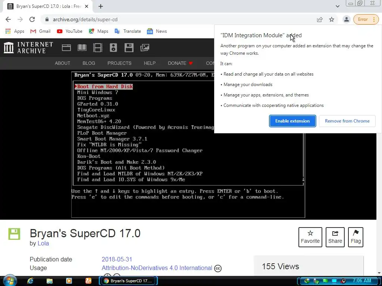Image resolution: width=382 pixels, height=286 pixels.
Task: Open Gmail bookmark
Action: [x=40, y=31]
